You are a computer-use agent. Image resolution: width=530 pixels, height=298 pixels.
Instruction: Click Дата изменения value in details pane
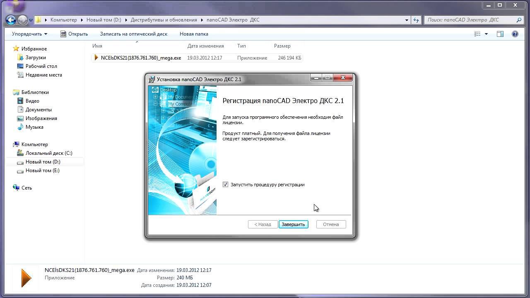point(194,270)
